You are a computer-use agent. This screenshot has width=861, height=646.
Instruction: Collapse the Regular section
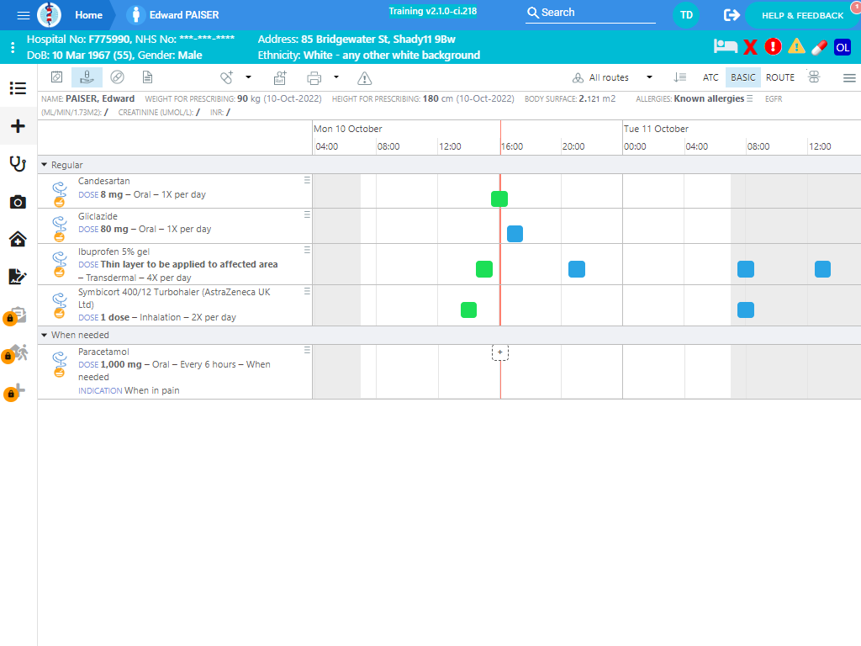[45, 165]
